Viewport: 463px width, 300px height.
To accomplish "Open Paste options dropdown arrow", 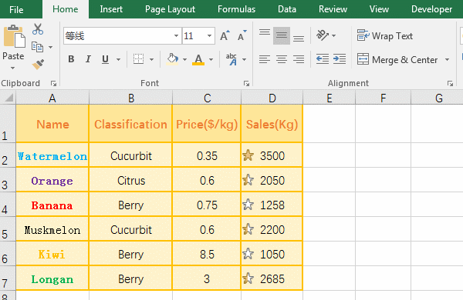I will [12, 68].
